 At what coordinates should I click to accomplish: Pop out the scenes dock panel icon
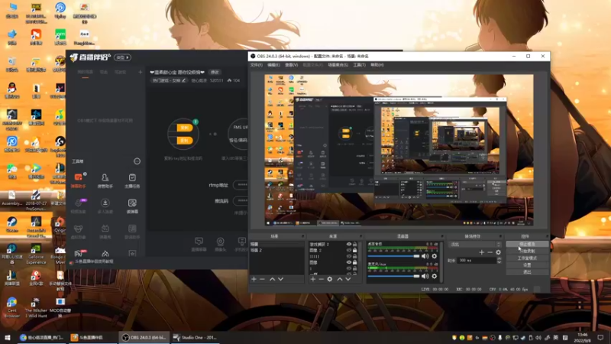tap(302, 236)
